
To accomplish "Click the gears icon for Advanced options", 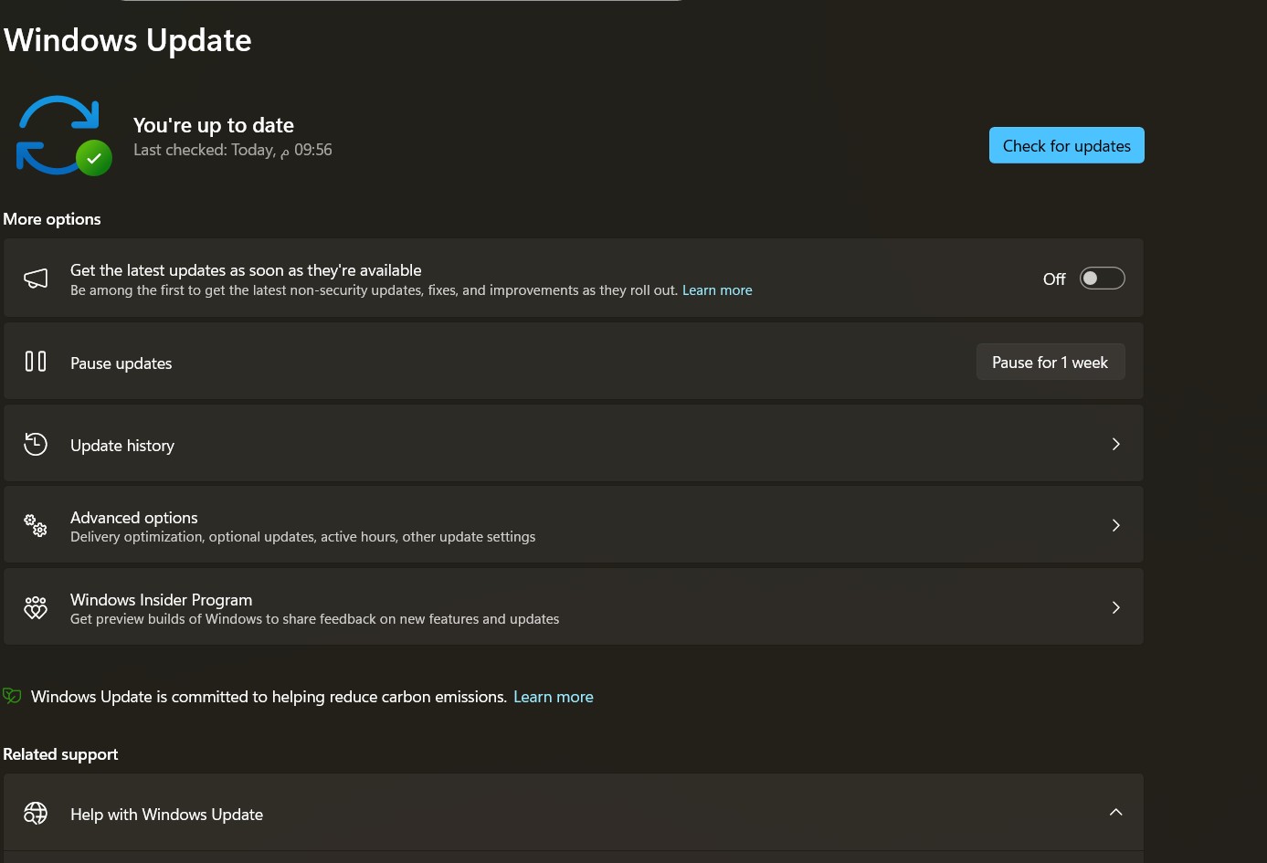I will pyautogui.click(x=36, y=525).
